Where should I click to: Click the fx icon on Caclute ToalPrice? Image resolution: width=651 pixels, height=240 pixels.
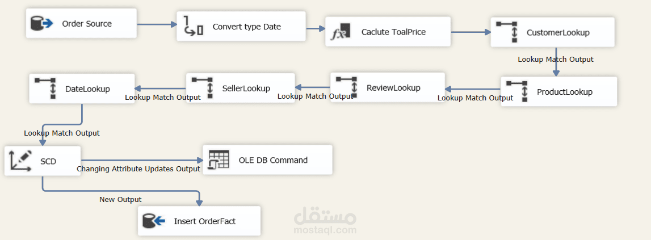[341, 32]
